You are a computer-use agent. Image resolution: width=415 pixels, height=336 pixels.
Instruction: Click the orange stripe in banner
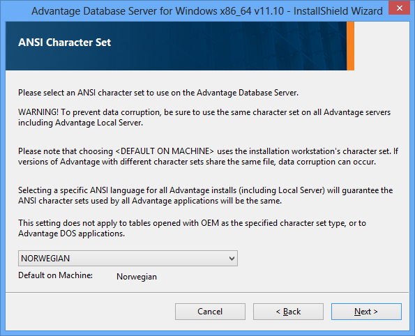coord(350,46)
